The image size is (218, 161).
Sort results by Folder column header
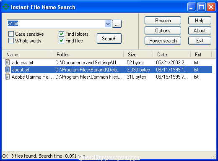pos(88,55)
